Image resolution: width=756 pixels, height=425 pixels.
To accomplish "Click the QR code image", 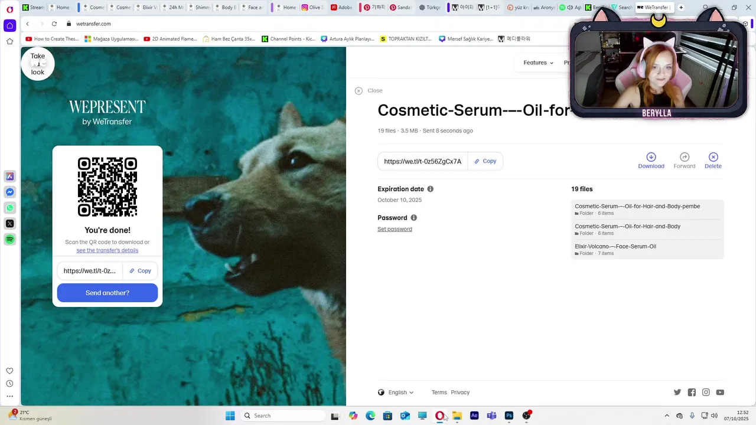I will [107, 187].
